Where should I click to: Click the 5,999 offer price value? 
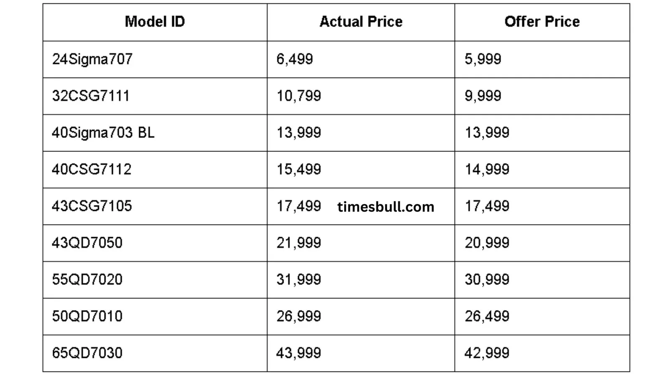(483, 59)
